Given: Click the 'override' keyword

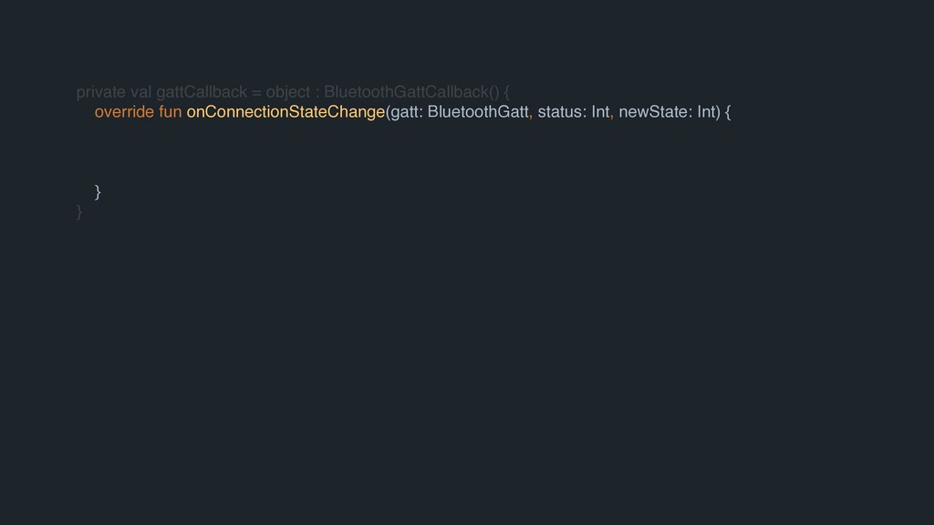Looking at the screenshot, I should [x=124, y=112].
